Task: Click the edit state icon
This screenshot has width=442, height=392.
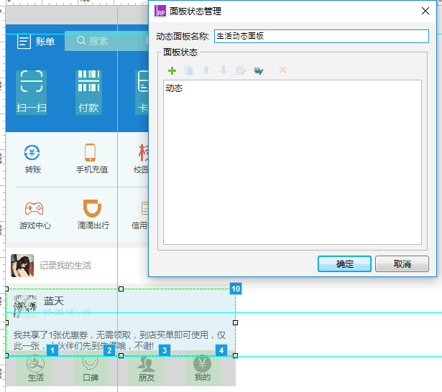Action: pyautogui.click(x=241, y=70)
